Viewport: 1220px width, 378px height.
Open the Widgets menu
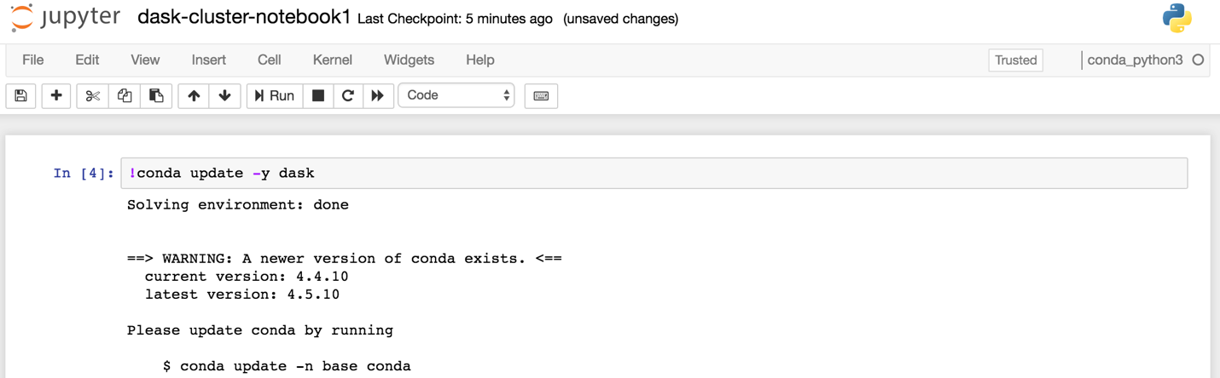pyautogui.click(x=409, y=60)
